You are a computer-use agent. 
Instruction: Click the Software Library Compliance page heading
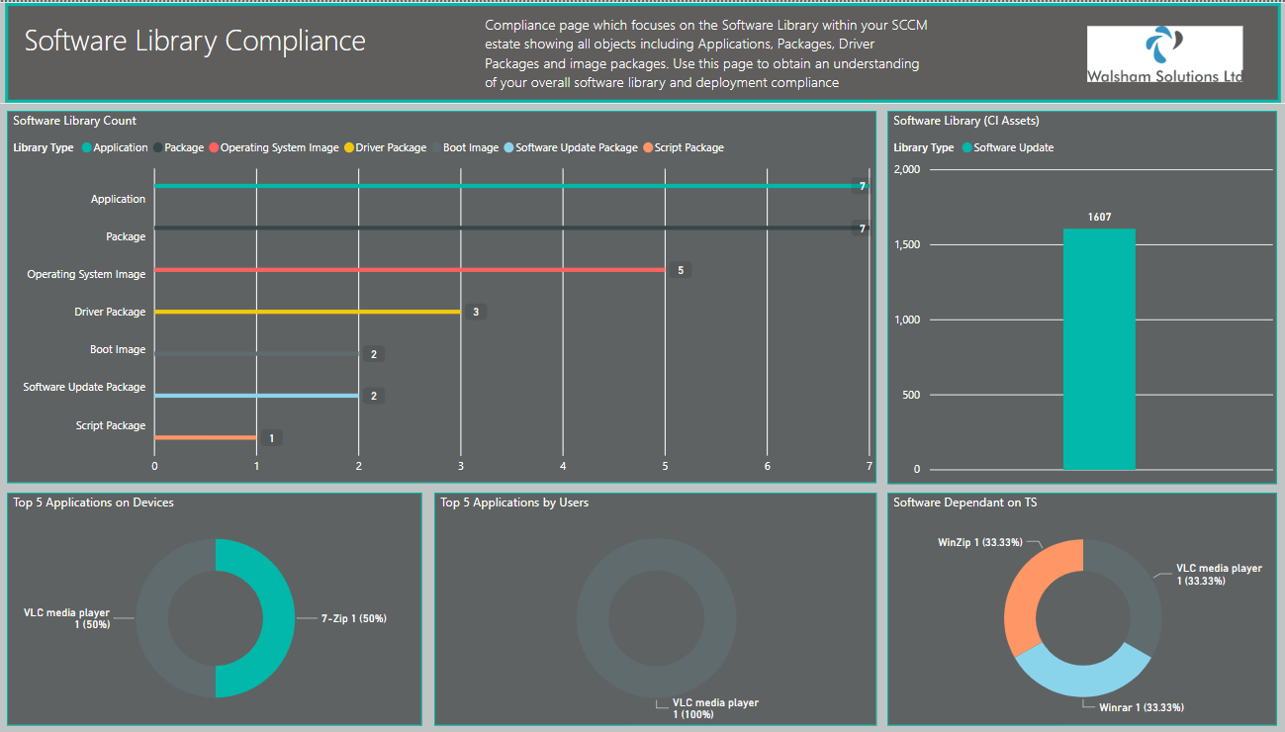click(x=195, y=41)
